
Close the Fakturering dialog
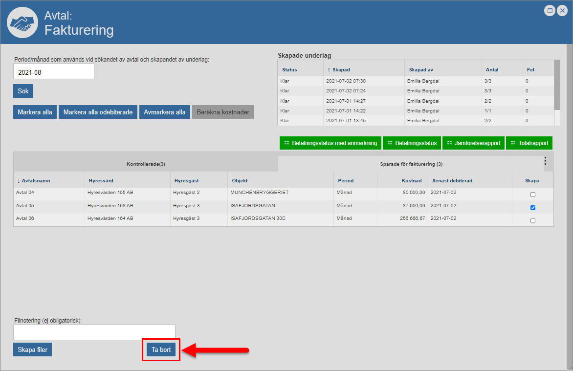[562, 10]
